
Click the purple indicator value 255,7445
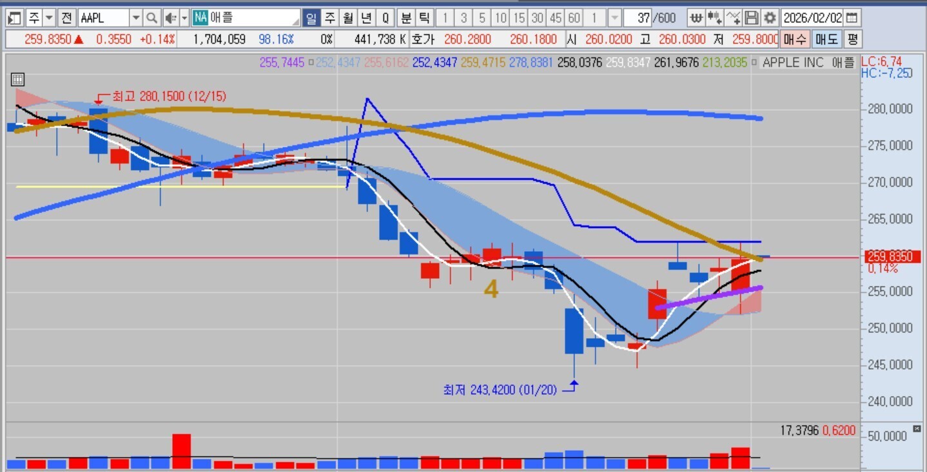(282, 62)
